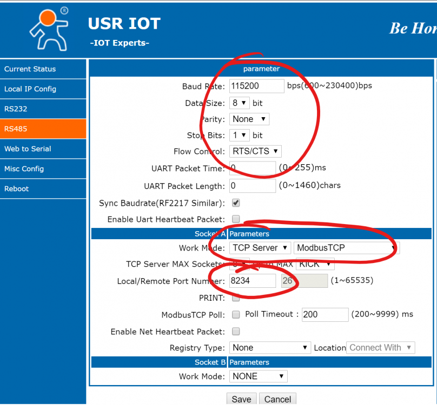Click the Poll Timeout input field
Image resolution: width=437 pixels, height=405 pixels.
tap(324, 315)
